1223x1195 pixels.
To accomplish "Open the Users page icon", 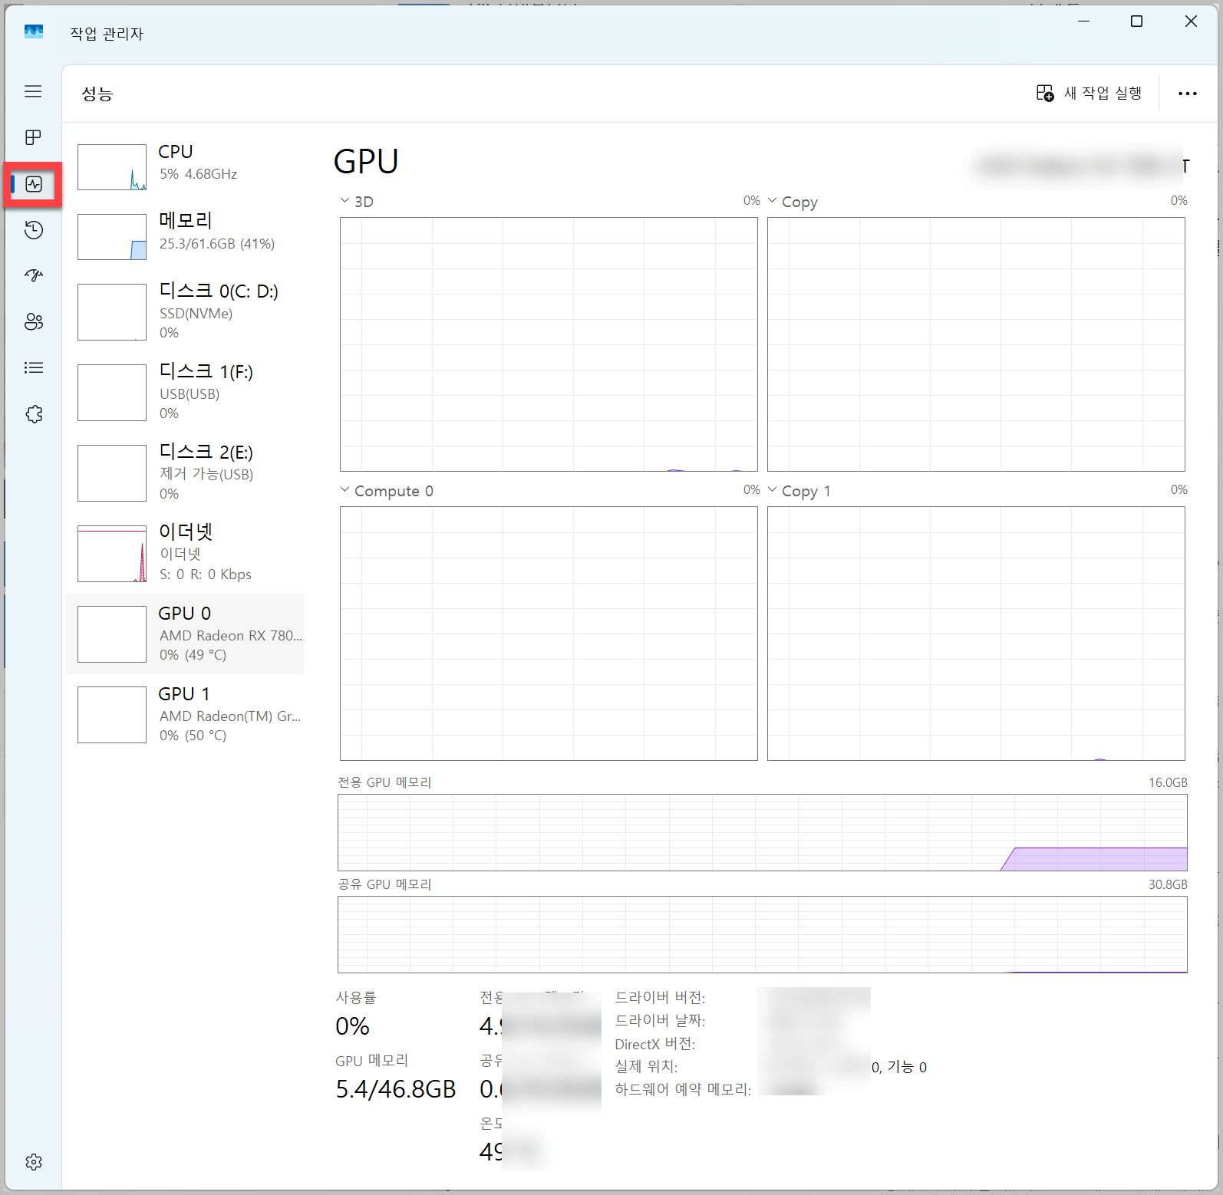I will [x=34, y=321].
